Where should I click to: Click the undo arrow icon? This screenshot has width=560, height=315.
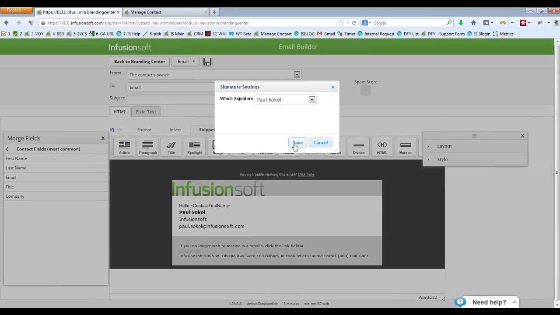(x=112, y=130)
